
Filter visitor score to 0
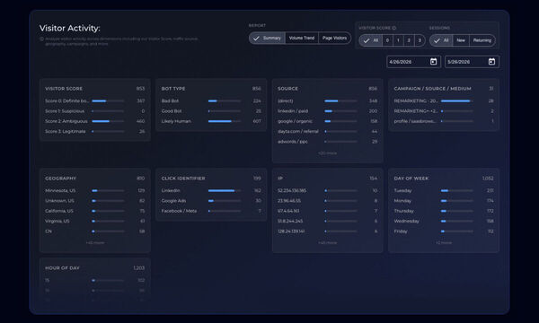[387, 40]
